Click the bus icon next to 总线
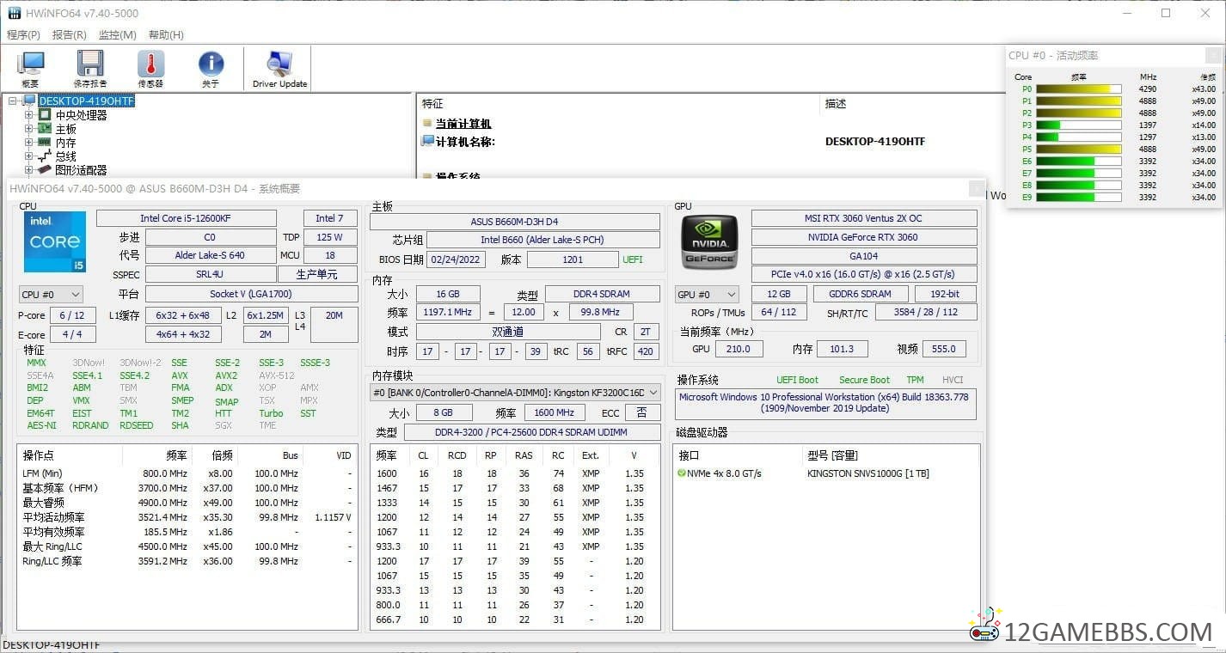Screen dimensions: 1226x653 (45, 156)
